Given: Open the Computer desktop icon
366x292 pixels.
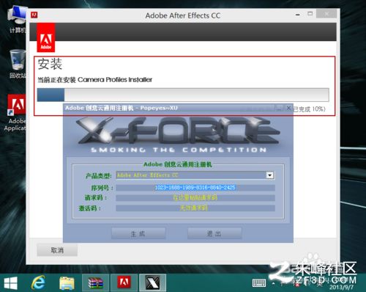Looking at the screenshot, I should 17,20.
